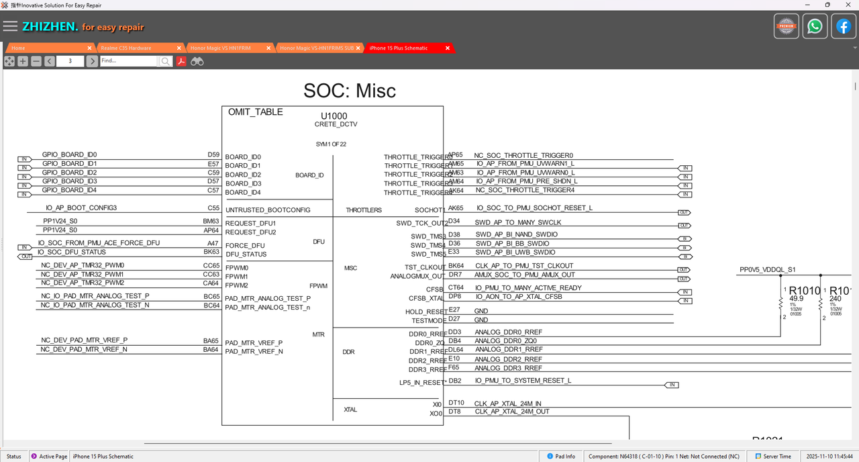This screenshot has height=462, width=859.
Task: Close the Home tab
Action: pos(89,48)
